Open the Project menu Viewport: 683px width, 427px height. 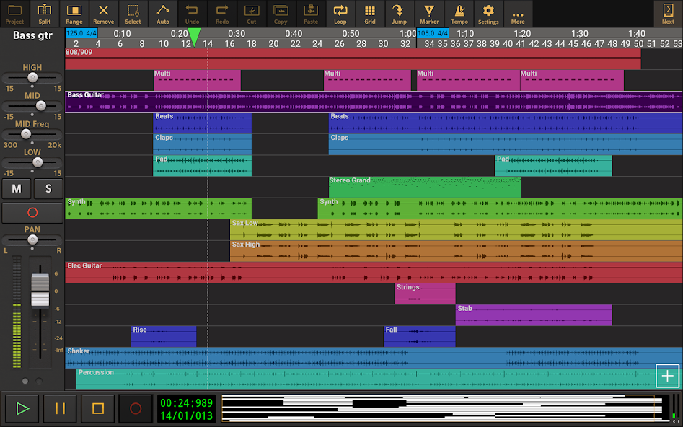(14, 13)
